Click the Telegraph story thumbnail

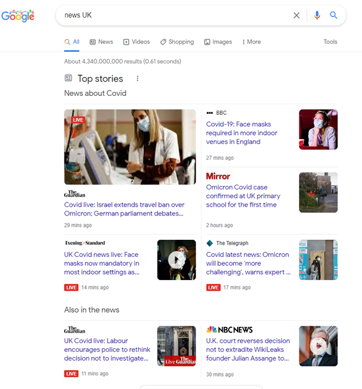point(318,260)
